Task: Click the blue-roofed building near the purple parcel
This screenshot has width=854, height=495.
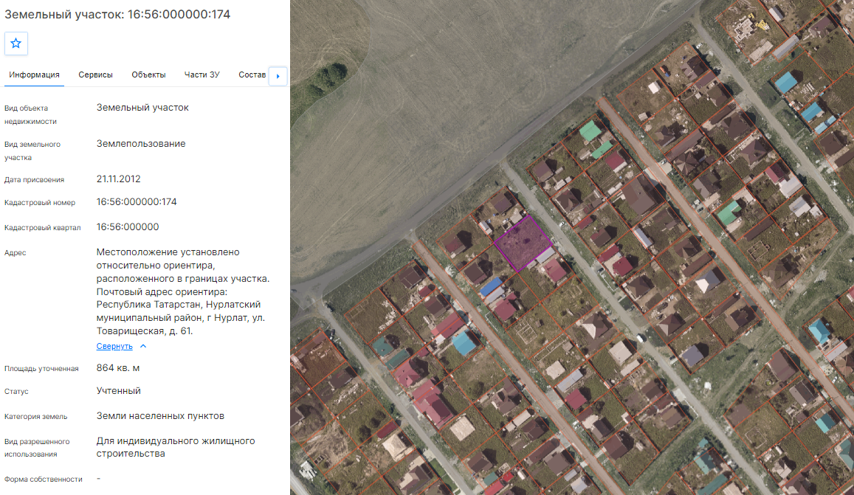Action: point(491,287)
